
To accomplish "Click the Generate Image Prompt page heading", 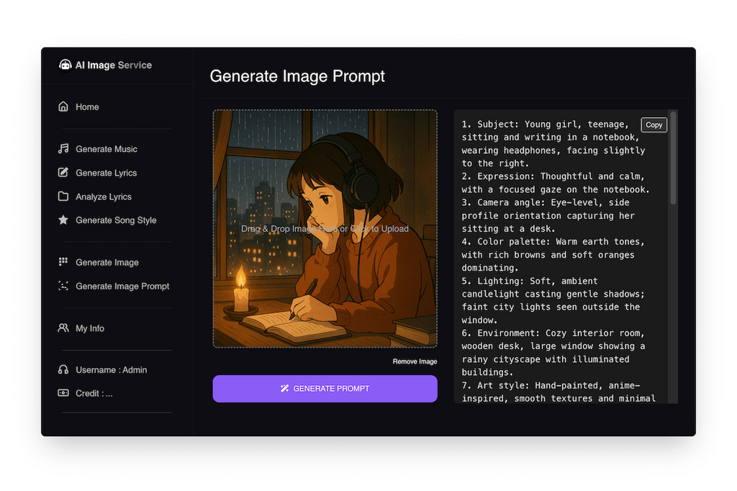I will pyautogui.click(x=297, y=76).
